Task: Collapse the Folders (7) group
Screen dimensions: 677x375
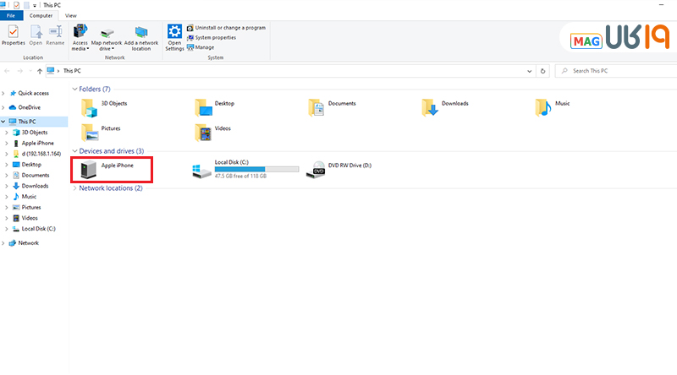Action: tap(75, 89)
